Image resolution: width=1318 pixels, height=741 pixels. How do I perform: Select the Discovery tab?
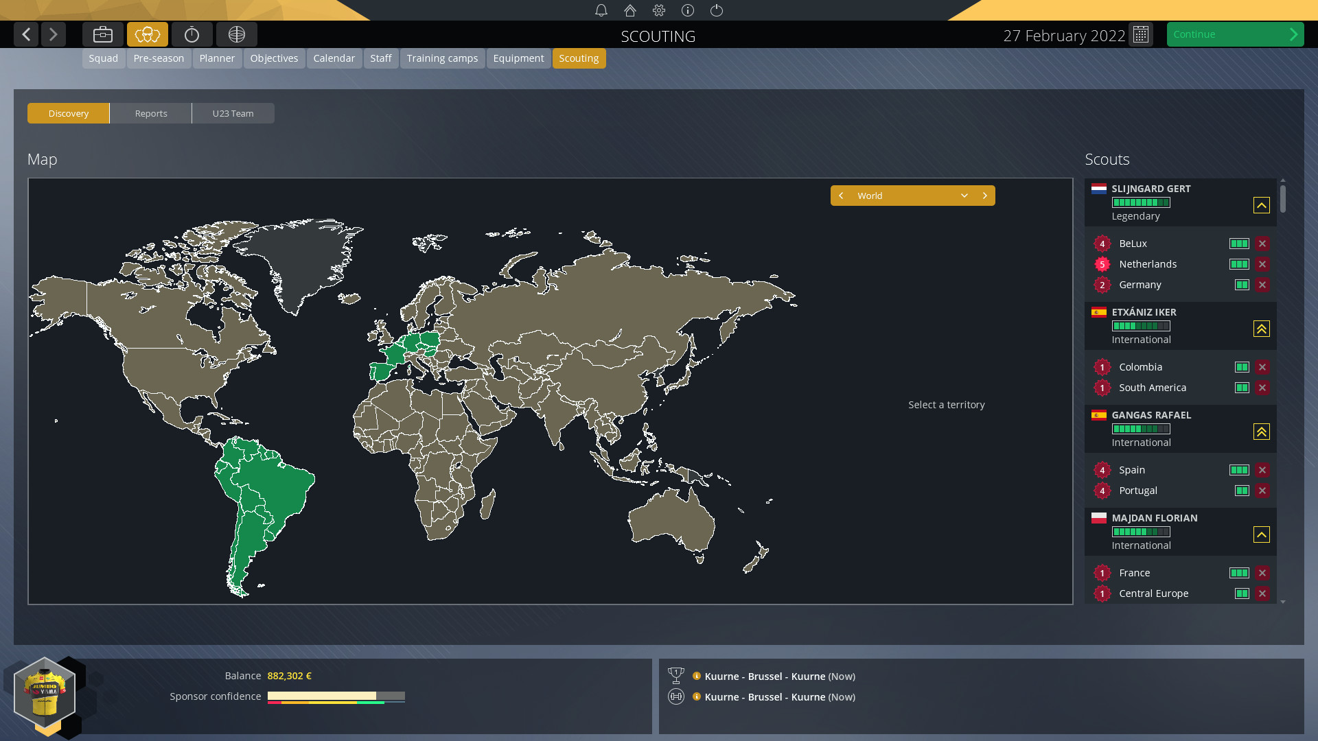click(x=68, y=113)
